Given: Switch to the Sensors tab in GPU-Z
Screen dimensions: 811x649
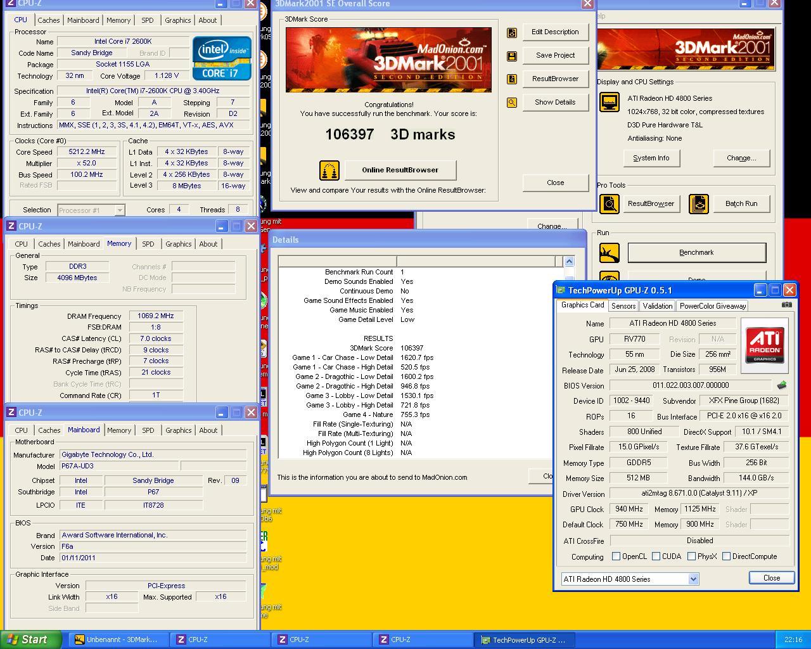Looking at the screenshot, I should [623, 306].
